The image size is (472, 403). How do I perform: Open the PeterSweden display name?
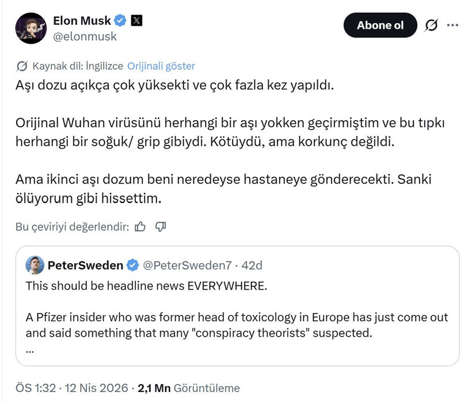click(85, 265)
